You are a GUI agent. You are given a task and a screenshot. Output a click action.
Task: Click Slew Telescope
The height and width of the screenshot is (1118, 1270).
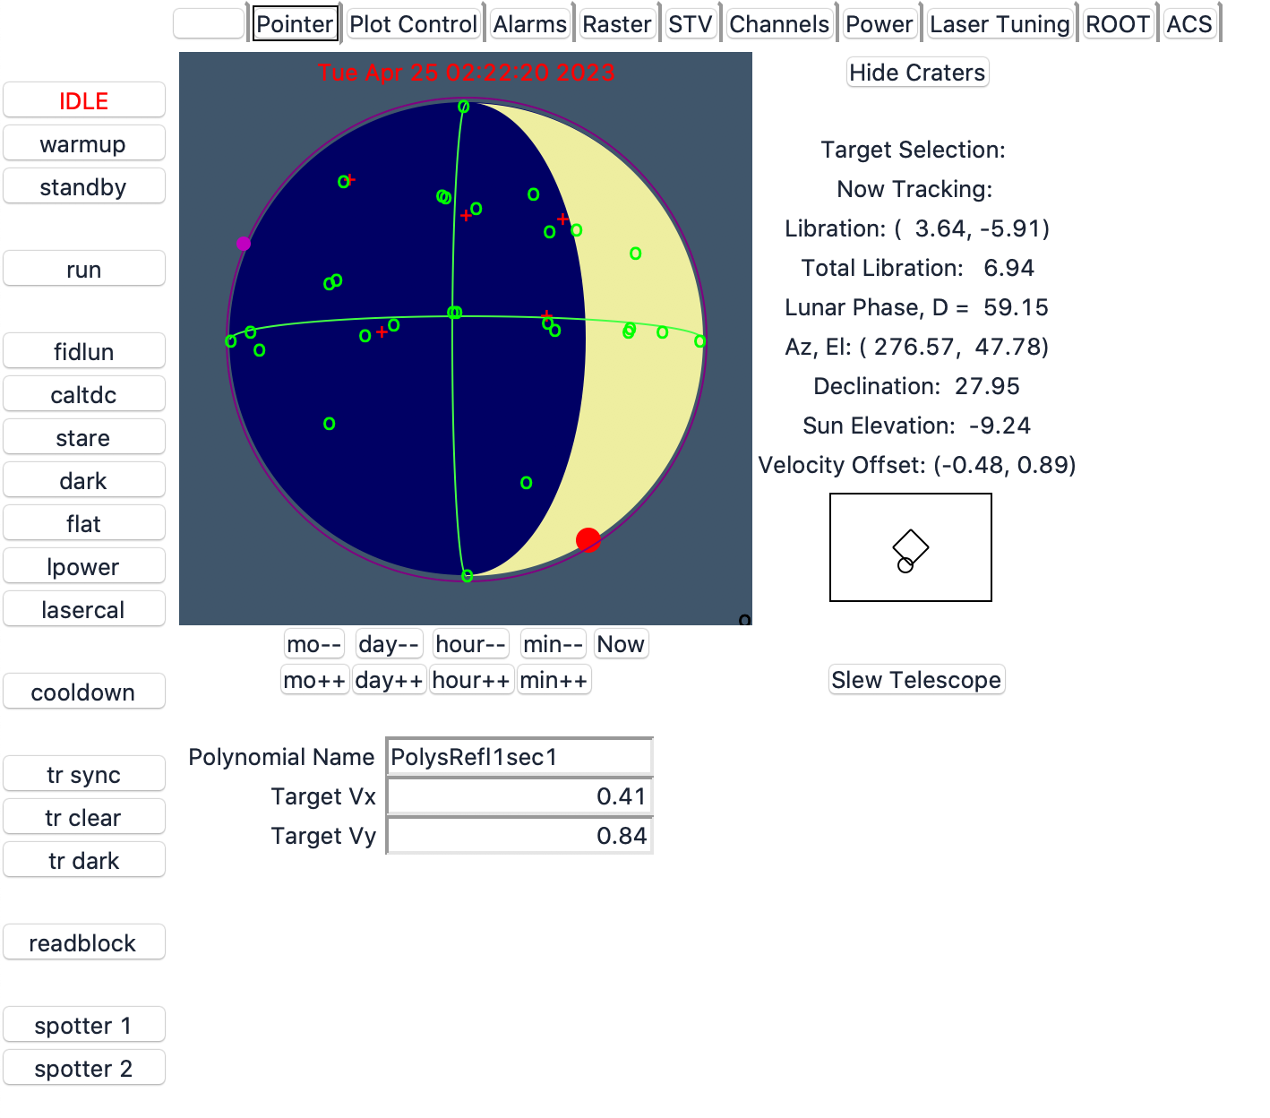coord(916,680)
